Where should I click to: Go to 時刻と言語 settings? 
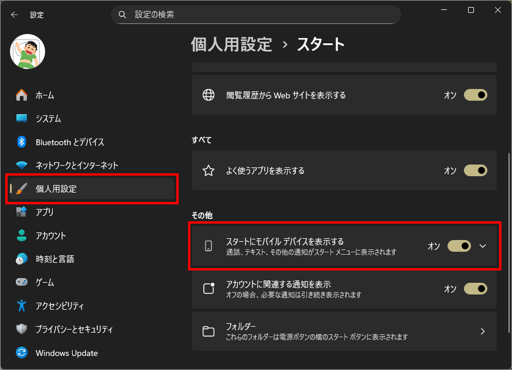54,259
